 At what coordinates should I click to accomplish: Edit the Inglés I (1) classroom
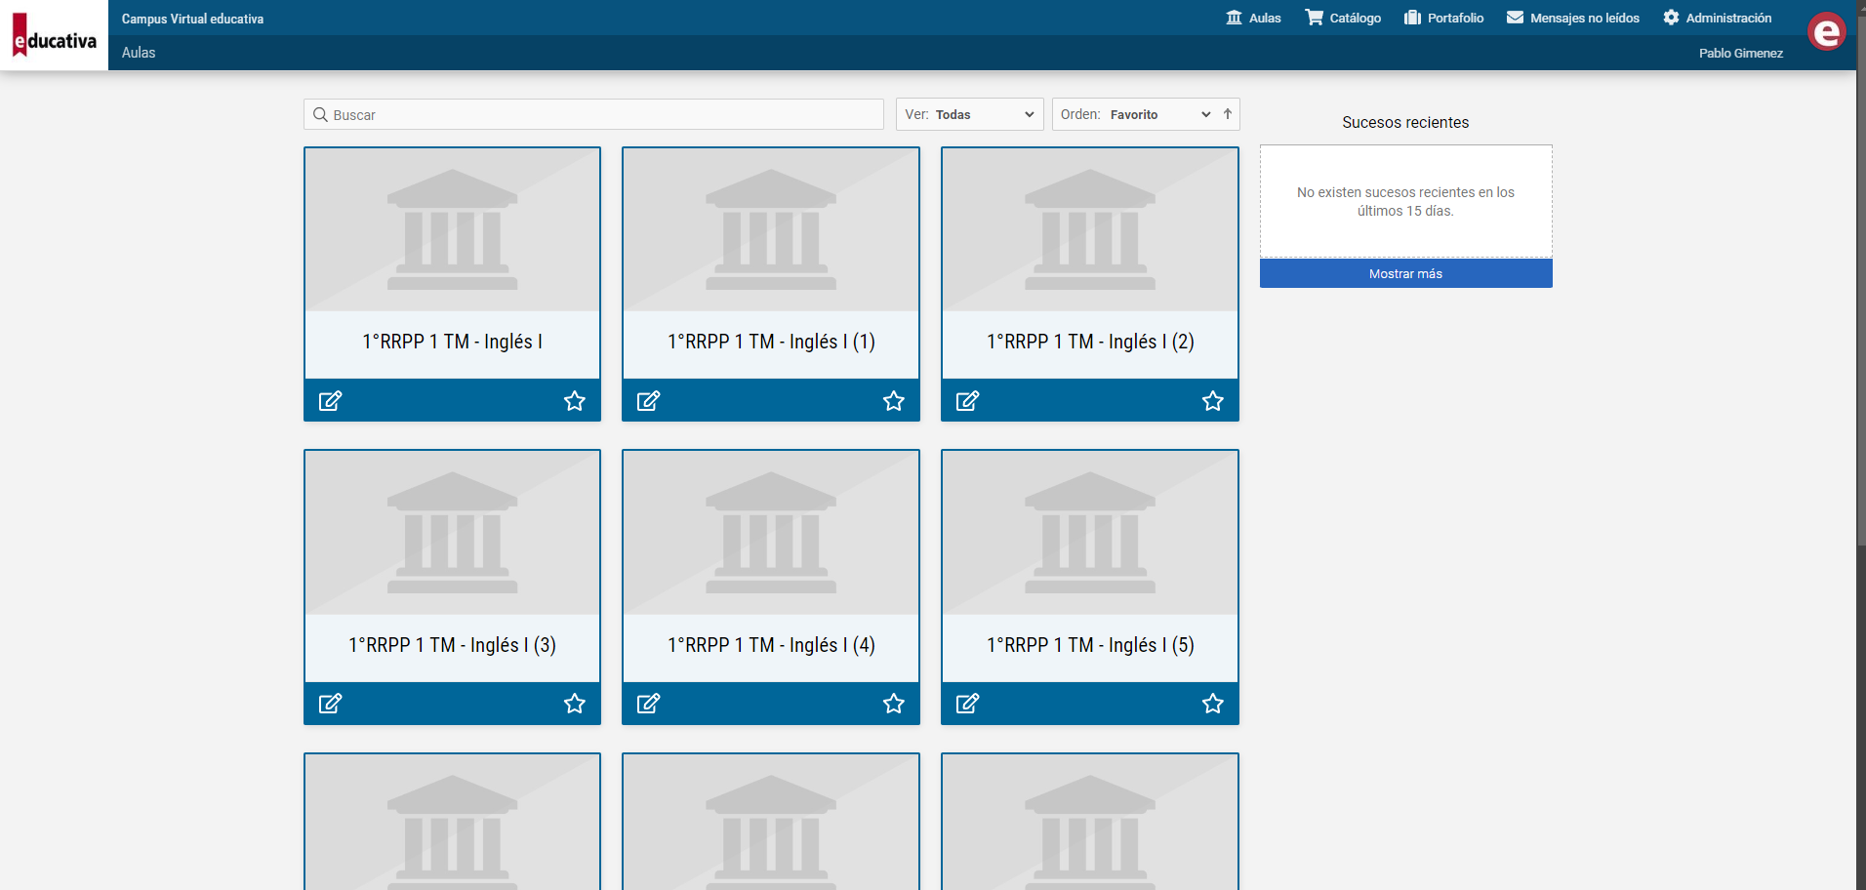pos(648,401)
